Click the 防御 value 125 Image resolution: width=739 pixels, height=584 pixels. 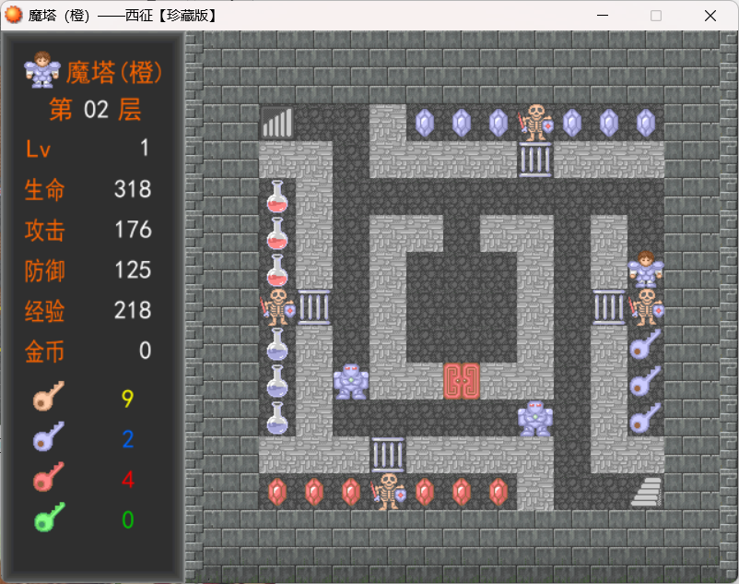coord(133,270)
